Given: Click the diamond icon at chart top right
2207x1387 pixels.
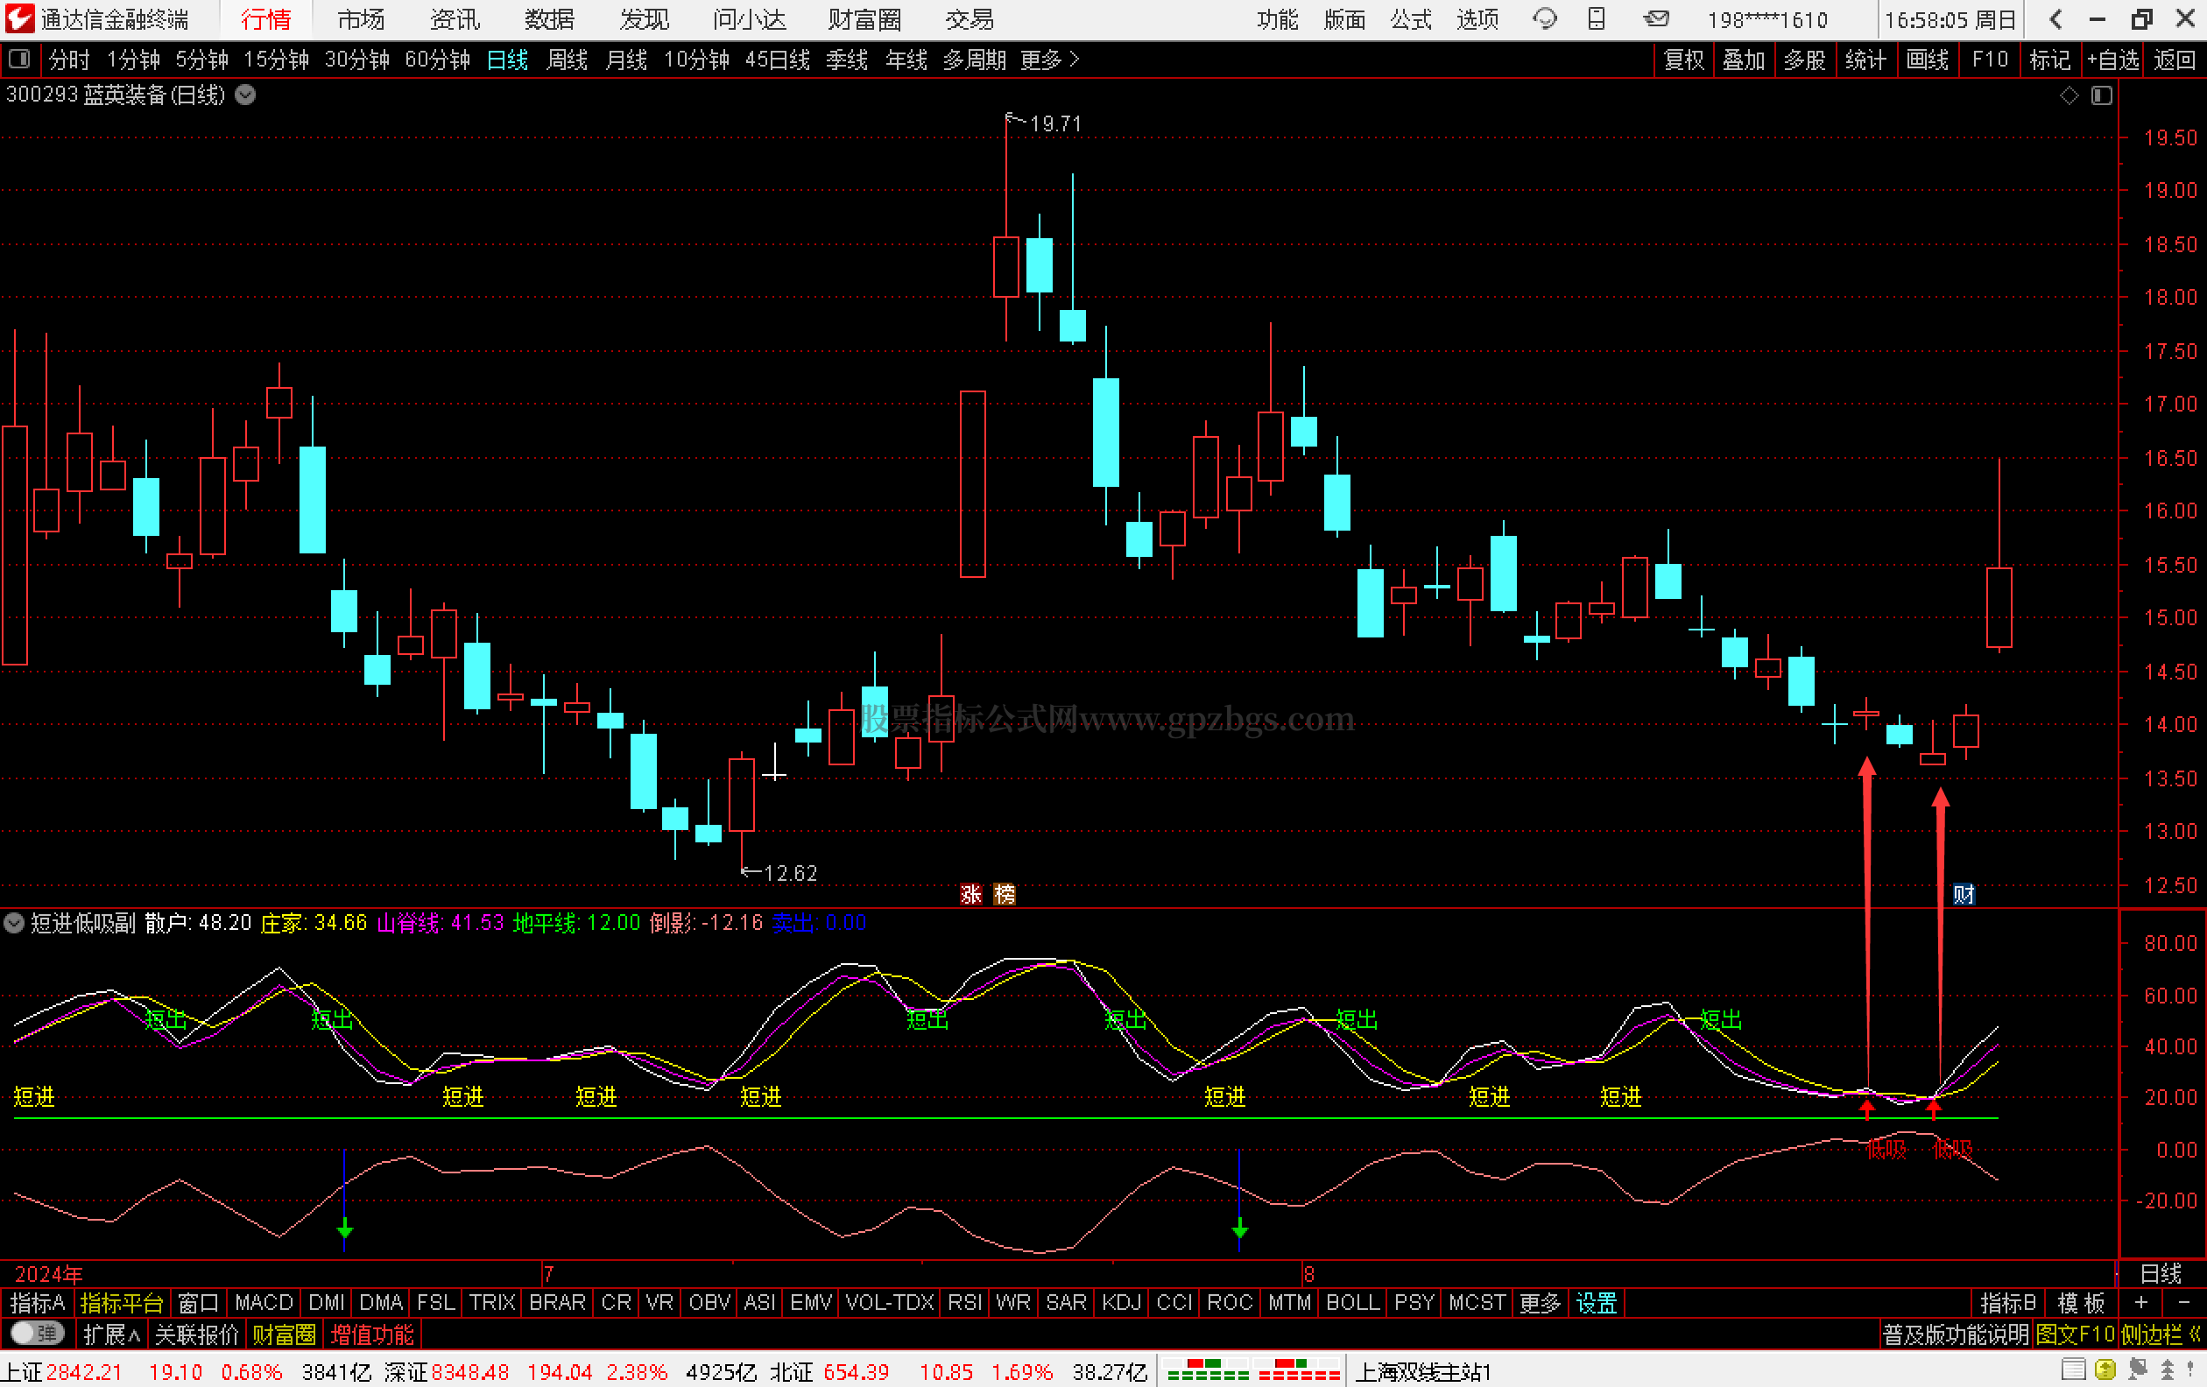Looking at the screenshot, I should [2069, 95].
